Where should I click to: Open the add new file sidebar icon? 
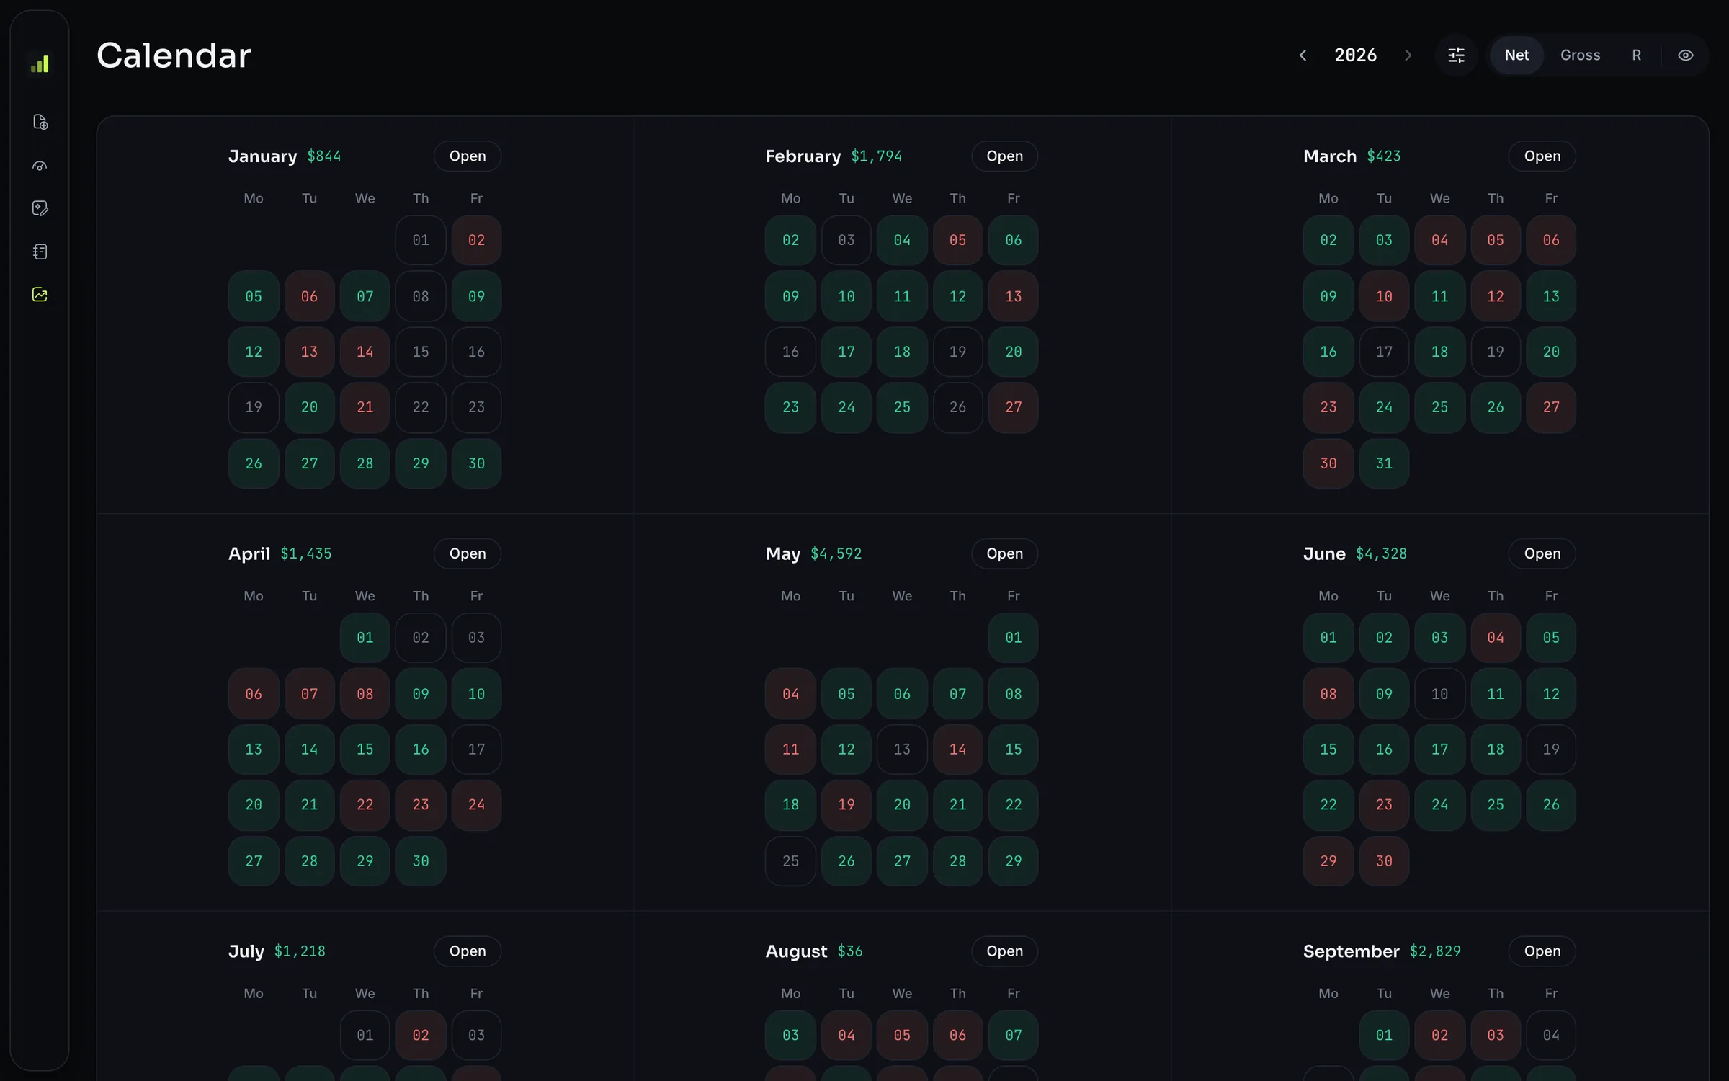pyautogui.click(x=40, y=122)
